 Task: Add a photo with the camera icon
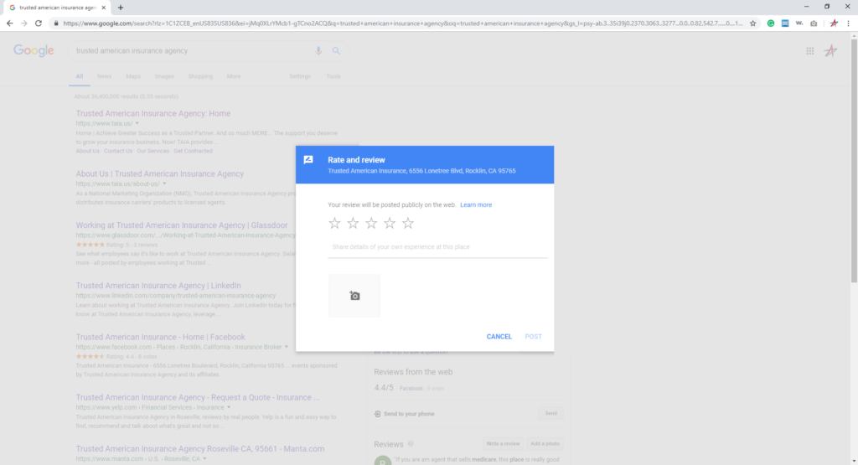[354, 296]
